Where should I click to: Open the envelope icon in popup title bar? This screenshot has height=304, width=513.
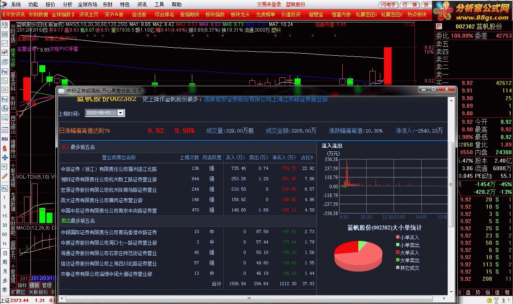point(61,91)
